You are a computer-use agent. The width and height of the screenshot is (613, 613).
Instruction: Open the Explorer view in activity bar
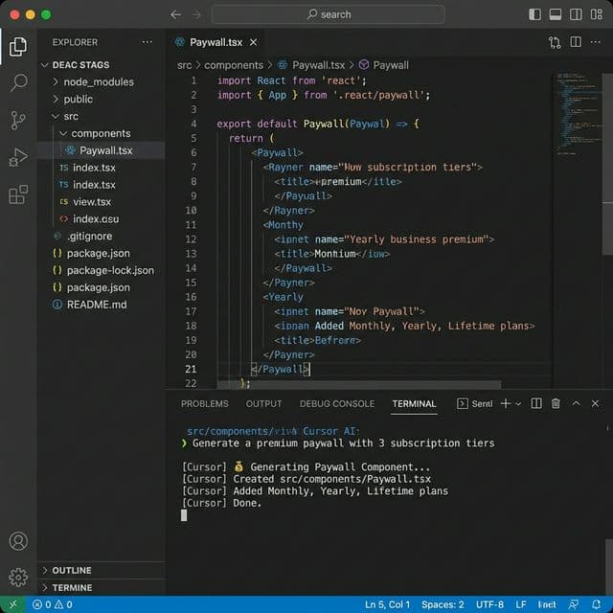point(18,47)
